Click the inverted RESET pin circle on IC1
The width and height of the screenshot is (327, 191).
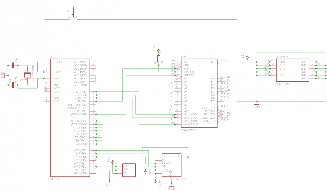pos(49,62)
